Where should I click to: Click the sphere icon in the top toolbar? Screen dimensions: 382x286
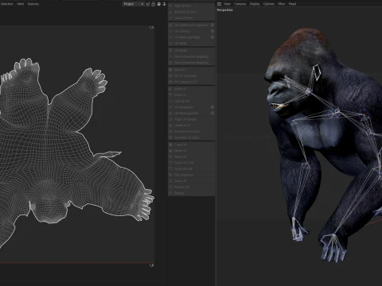coord(159,4)
